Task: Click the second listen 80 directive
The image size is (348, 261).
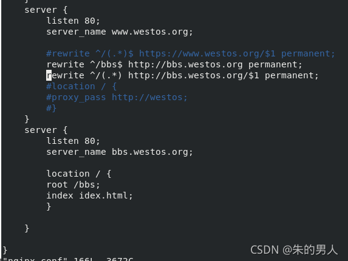Action: click(73, 141)
